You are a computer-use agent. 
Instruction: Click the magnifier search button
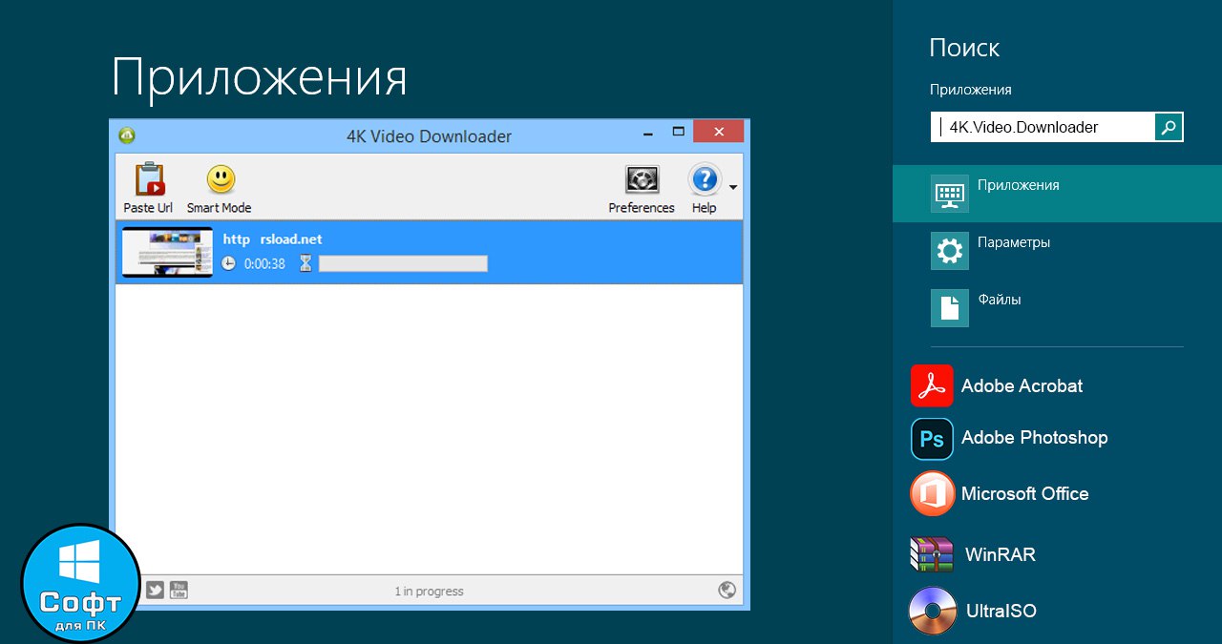click(x=1169, y=127)
